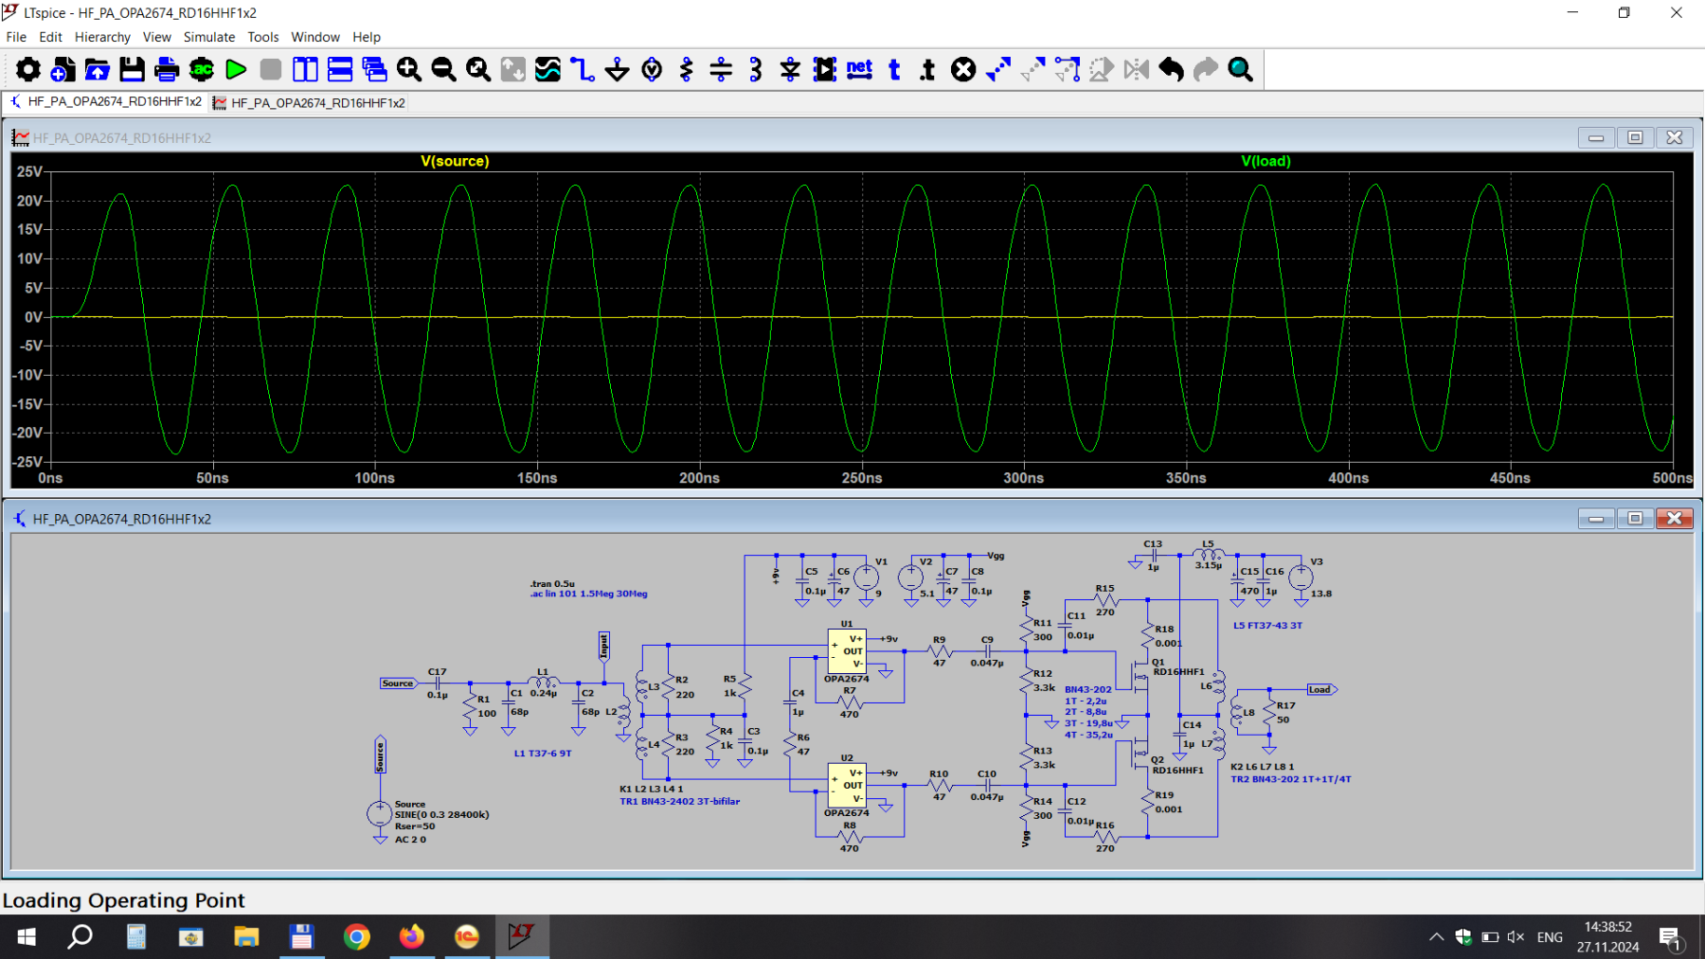The height and width of the screenshot is (959, 1705).
Task: Maximize the waveform plot window
Action: tap(1635, 137)
